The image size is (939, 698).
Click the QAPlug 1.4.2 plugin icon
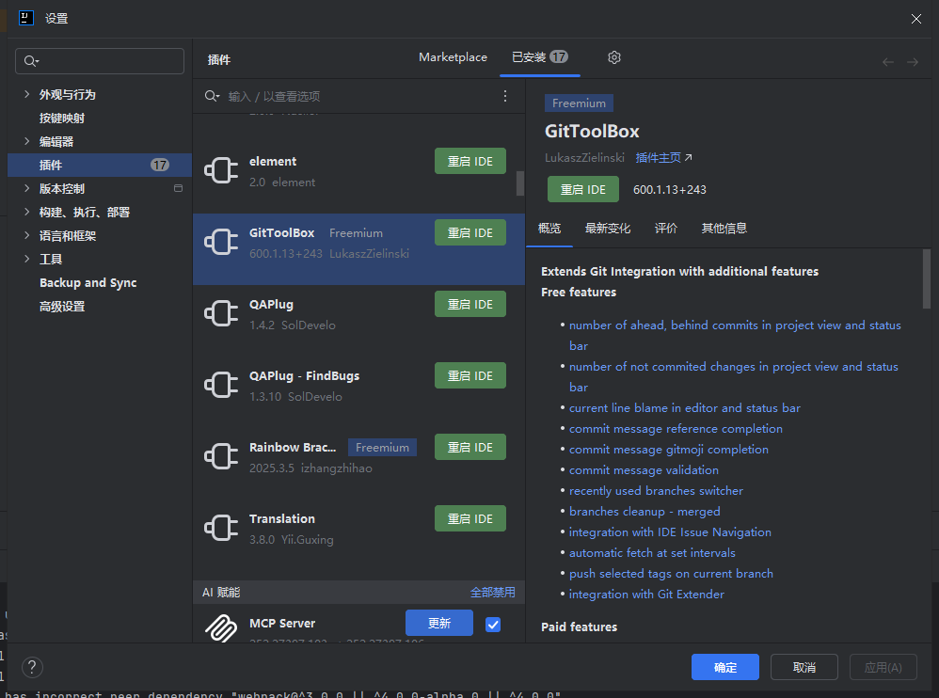[221, 313]
